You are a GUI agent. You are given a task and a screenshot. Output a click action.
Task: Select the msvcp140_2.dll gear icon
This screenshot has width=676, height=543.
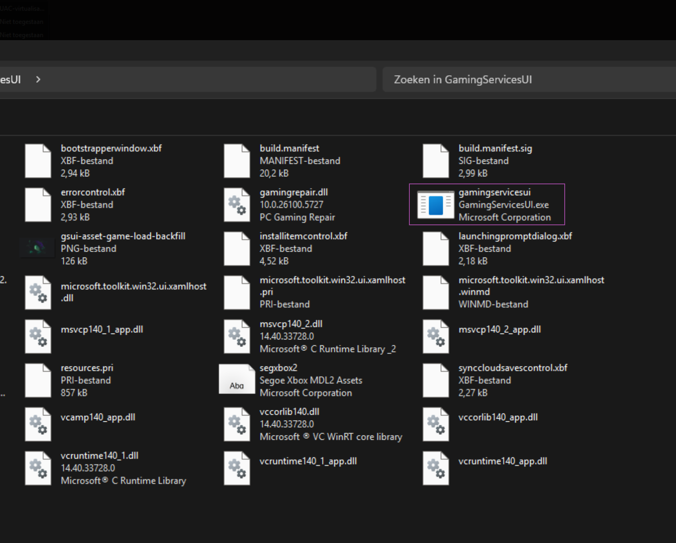pyautogui.click(x=237, y=336)
